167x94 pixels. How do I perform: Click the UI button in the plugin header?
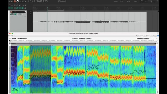tap(153, 36)
